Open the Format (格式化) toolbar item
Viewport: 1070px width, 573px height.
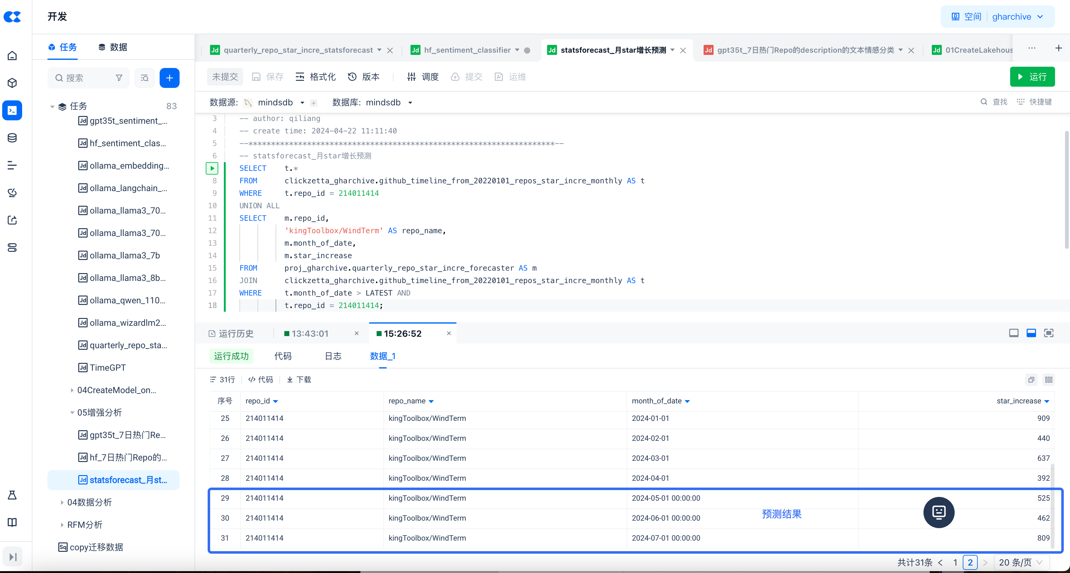(x=316, y=77)
